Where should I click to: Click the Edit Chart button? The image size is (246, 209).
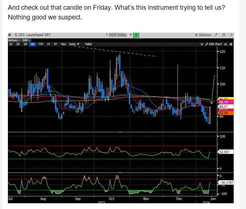click(214, 44)
